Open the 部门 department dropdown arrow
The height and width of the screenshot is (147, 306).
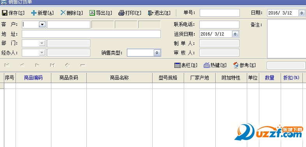point(42,43)
